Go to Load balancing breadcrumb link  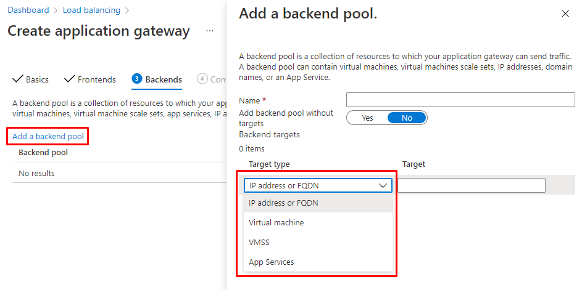tap(91, 10)
